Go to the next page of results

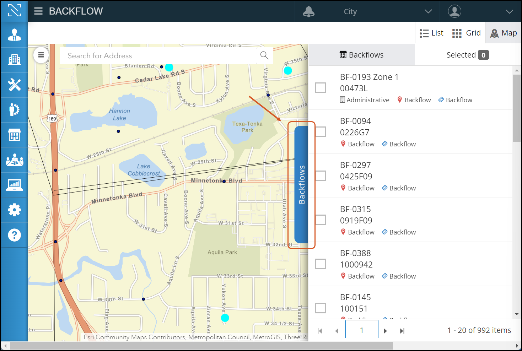386,331
